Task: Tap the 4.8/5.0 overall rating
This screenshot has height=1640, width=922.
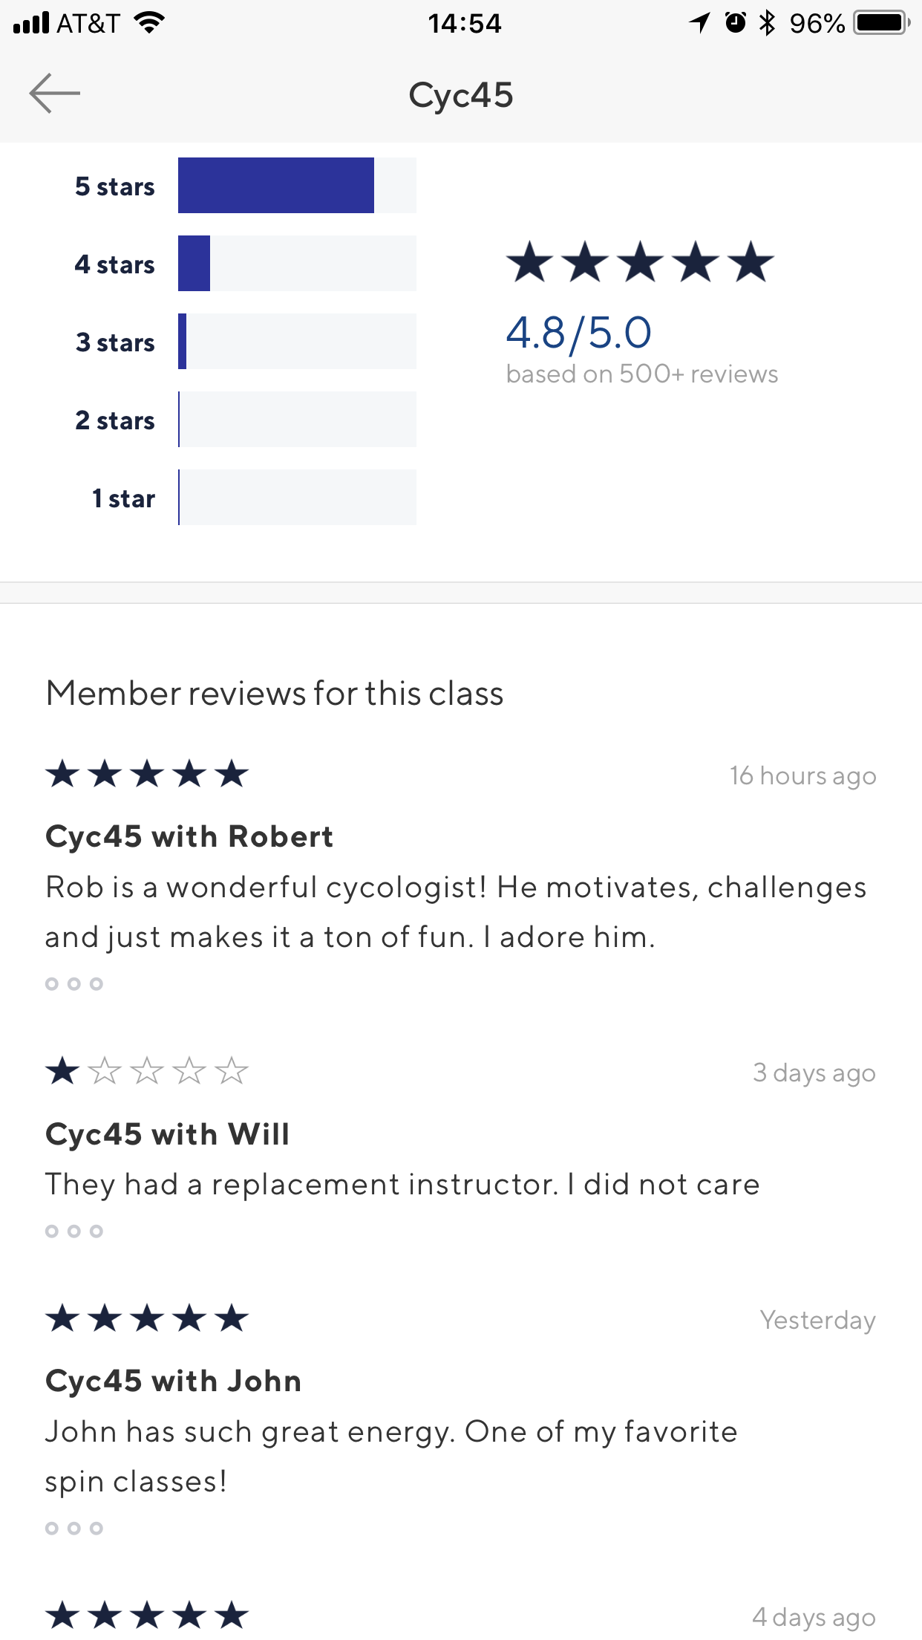Action: pyautogui.click(x=579, y=332)
